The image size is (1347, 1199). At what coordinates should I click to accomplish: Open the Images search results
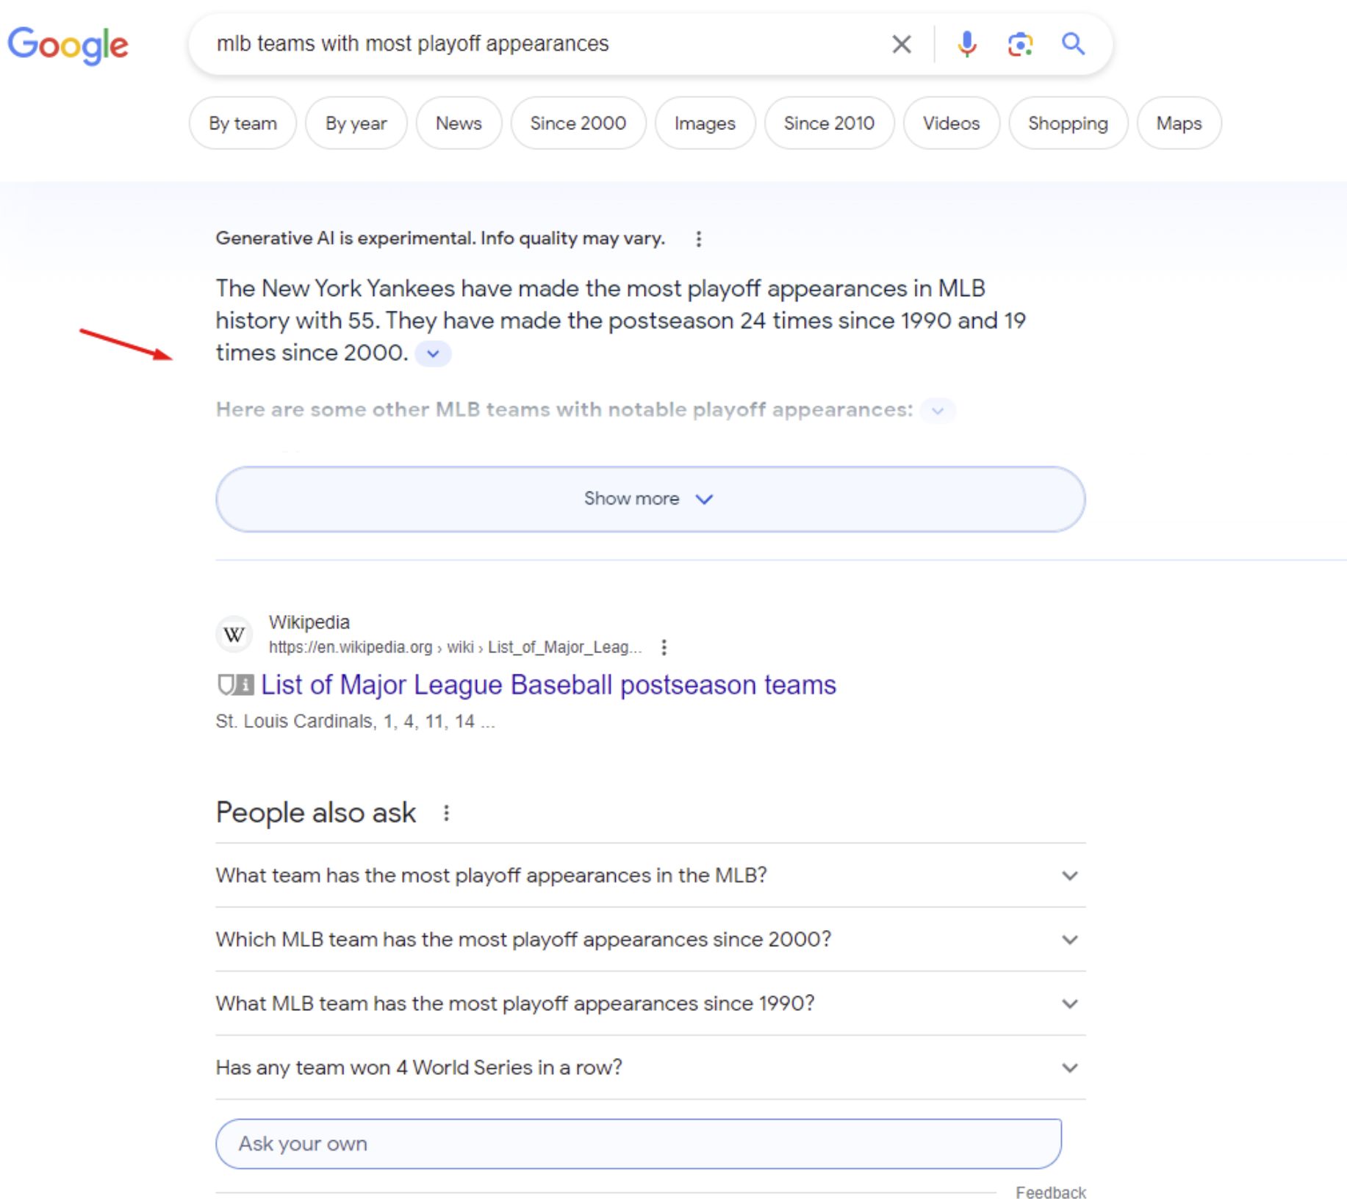pyautogui.click(x=704, y=123)
